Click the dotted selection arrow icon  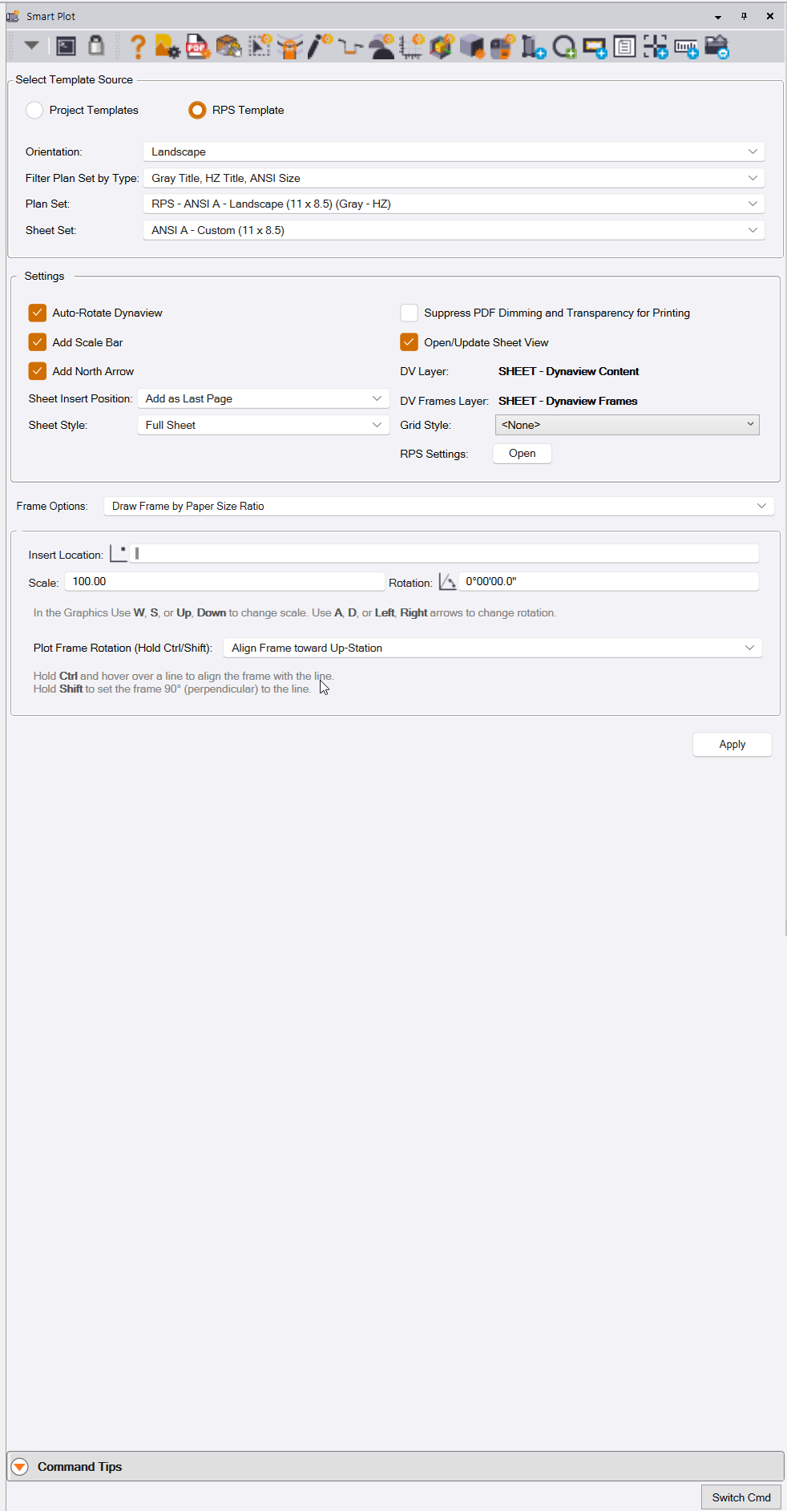pyautogui.click(x=259, y=47)
